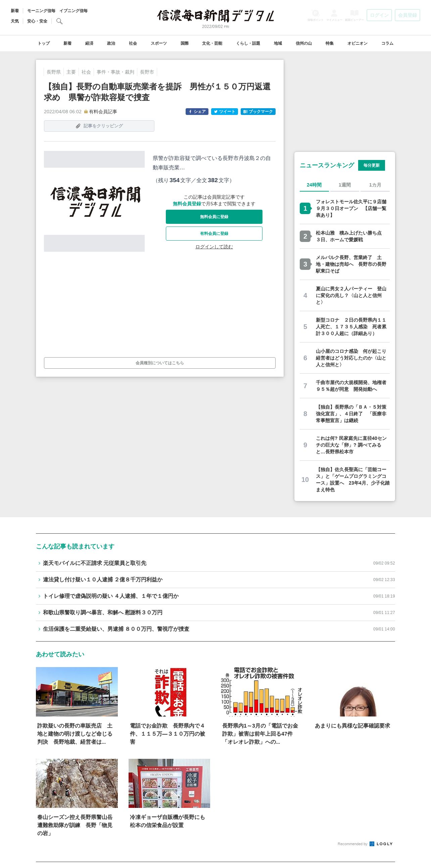
Task: Click the 電話でお金詐欺 red poster thumbnail
Action: (x=169, y=692)
